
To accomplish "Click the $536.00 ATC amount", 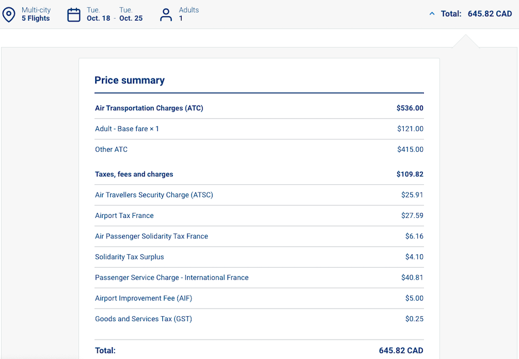I will tap(410, 108).
